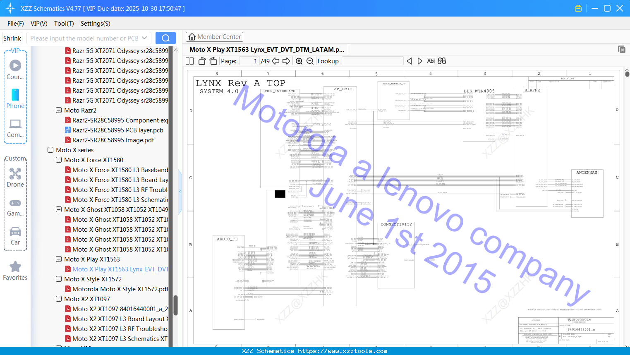The width and height of the screenshot is (630, 355).
Task: Click the Page number input box
Action: pyautogui.click(x=249, y=61)
